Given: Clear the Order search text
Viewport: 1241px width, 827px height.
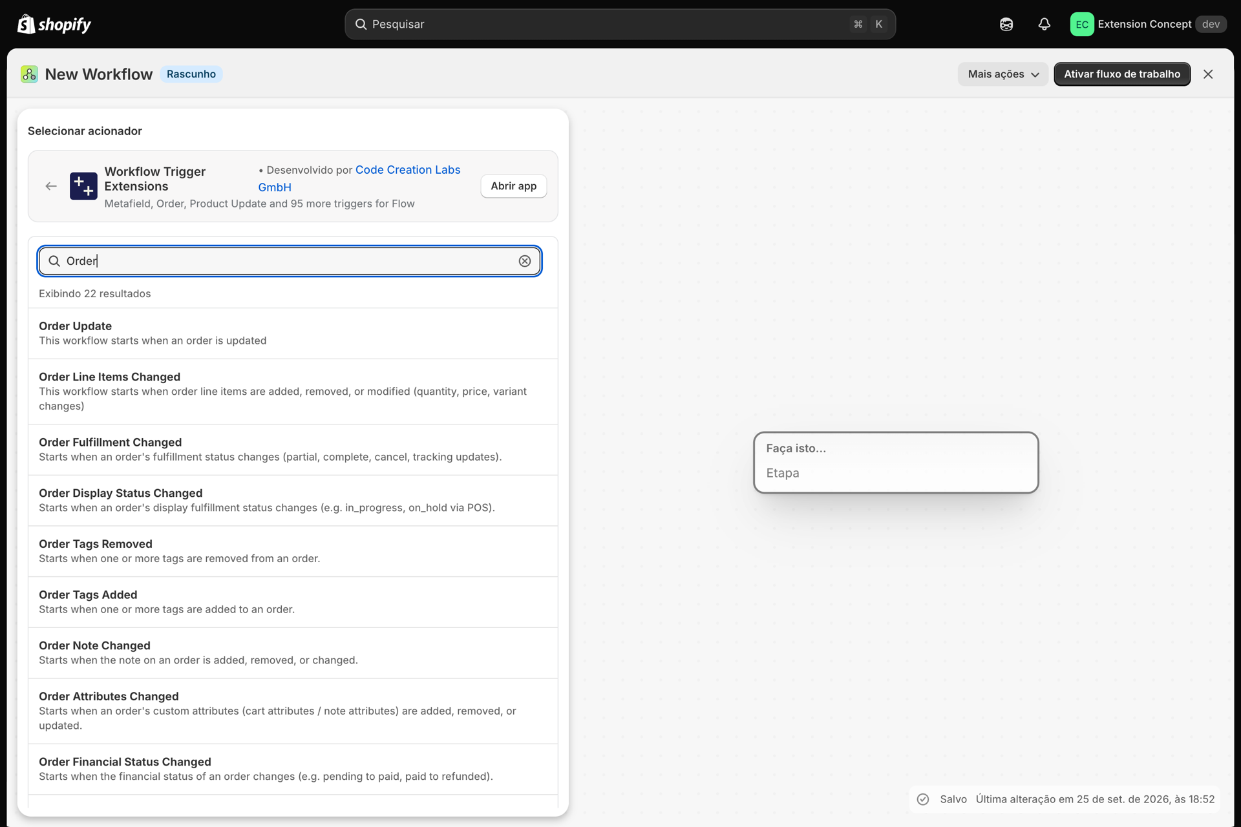Looking at the screenshot, I should 525,261.
